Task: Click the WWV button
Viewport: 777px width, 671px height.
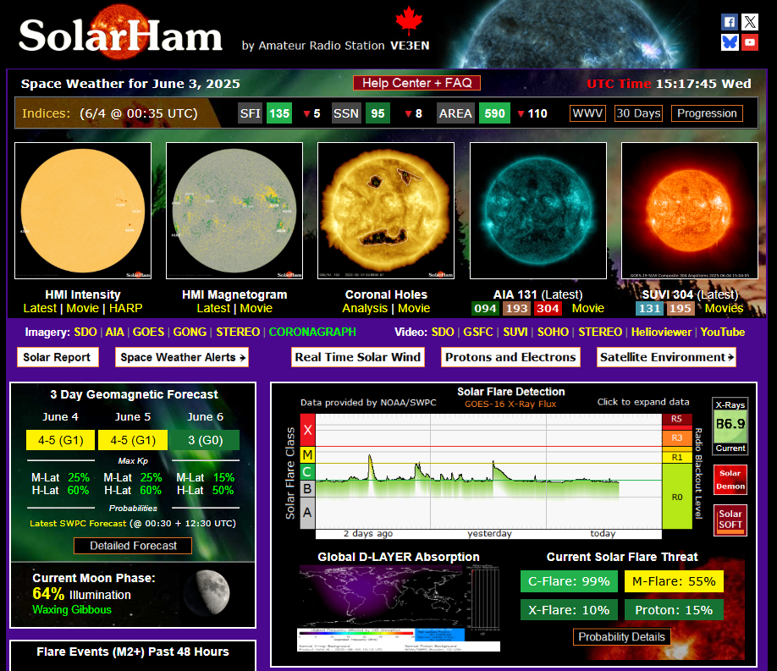Action: 587,113
